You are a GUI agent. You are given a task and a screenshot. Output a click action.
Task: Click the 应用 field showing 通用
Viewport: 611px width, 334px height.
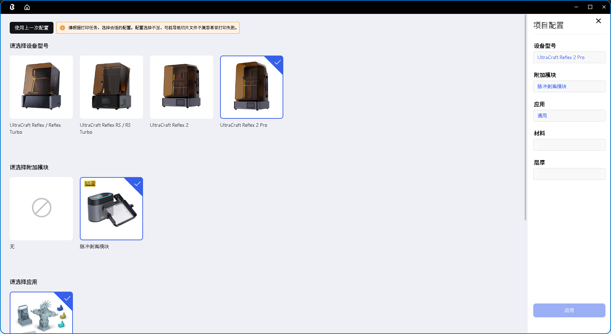point(569,116)
